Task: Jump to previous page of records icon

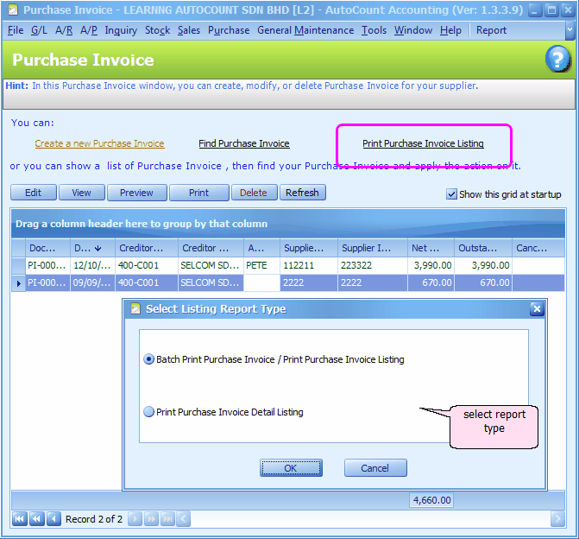Action: pyautogui.click(x=36, y=519)
